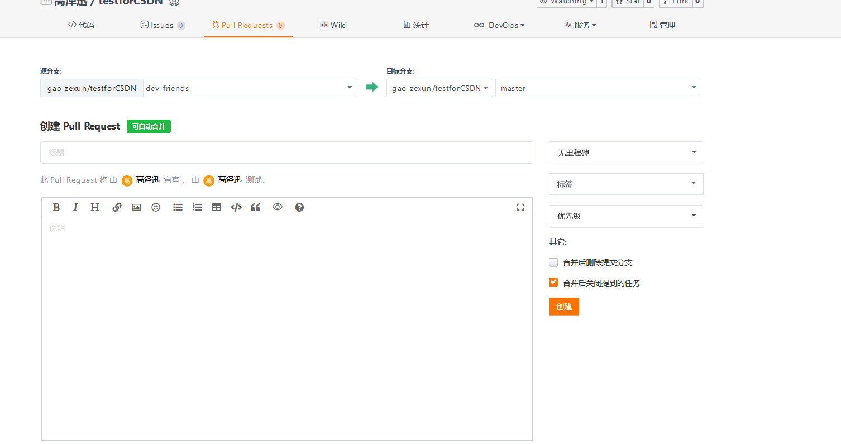The image size is (841, 444).
Task: Insert an image with the picture icon
Action: point(136,207)
